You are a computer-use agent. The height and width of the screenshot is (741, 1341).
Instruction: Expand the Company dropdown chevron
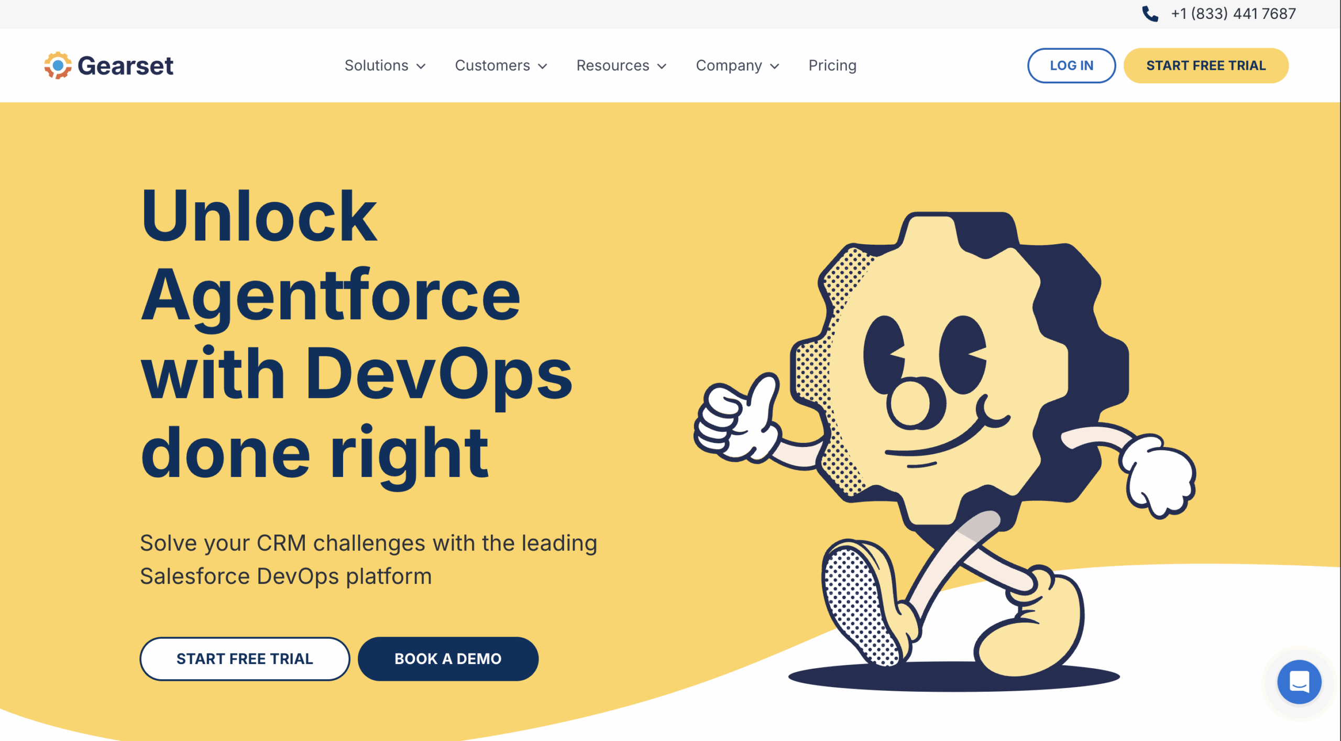(775, 66)
